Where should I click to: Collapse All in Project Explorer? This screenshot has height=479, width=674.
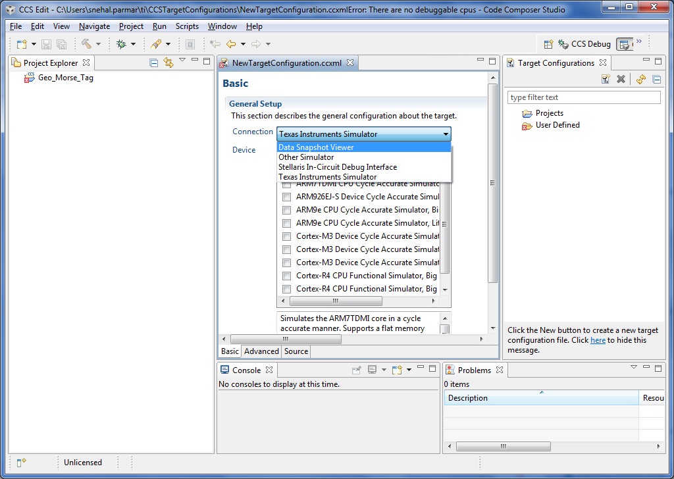point(153,63)
